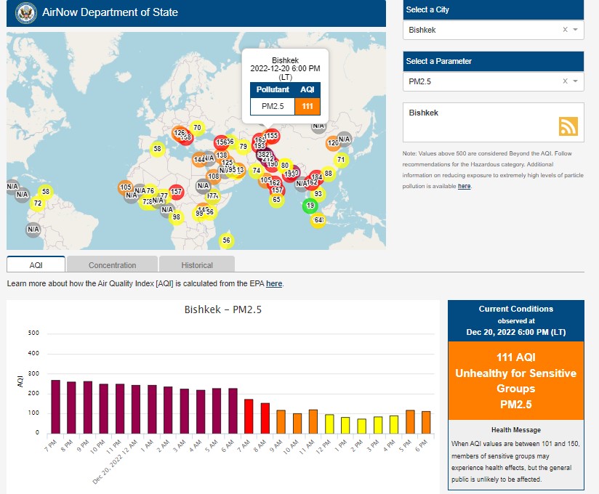Expand the Select a Parameter dropdown arrow
Image resolution: width=599 pixels, height=494 pixels.
[x=576, y=81]
